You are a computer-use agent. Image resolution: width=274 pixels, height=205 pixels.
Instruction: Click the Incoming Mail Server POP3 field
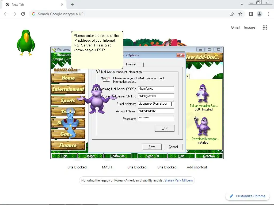pos(156,89)
